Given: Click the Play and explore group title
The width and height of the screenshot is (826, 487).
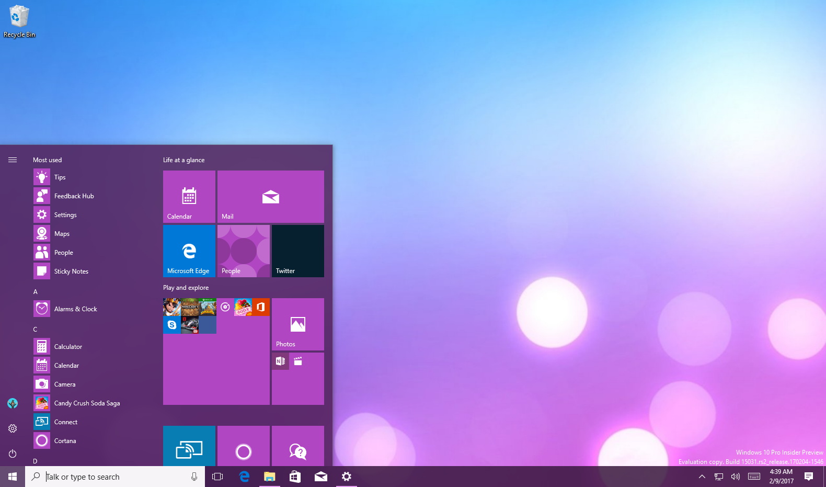Looking at the screenshot, I should [x=186, y=288].
